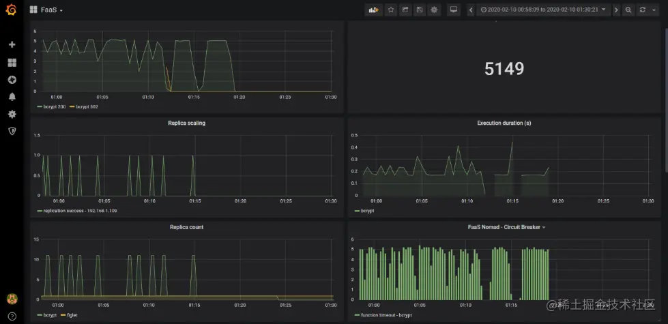Open the Dashboards sidebar icon
This screenshot has width=668, height=324.
(x=12, y=63)
